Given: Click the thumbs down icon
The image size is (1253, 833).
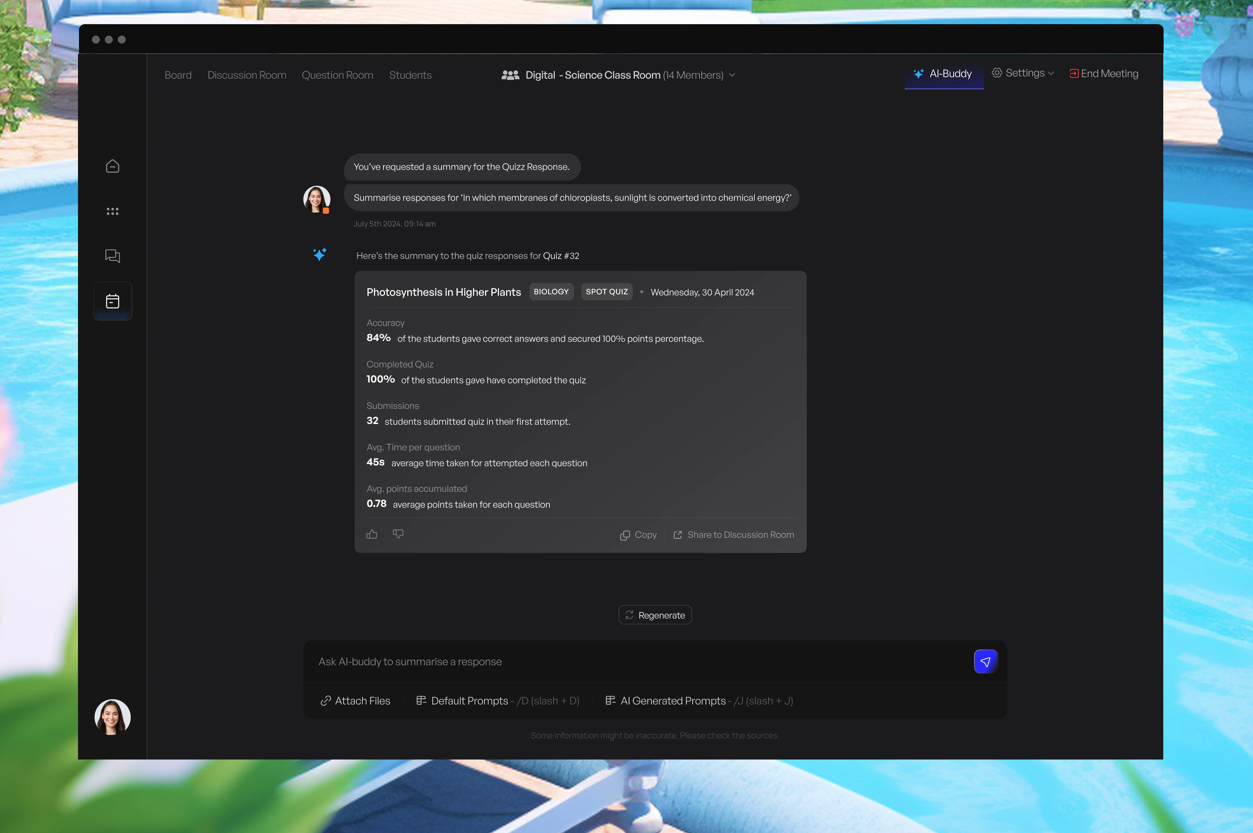Looking at the screenshot, I should click(398, 534).
